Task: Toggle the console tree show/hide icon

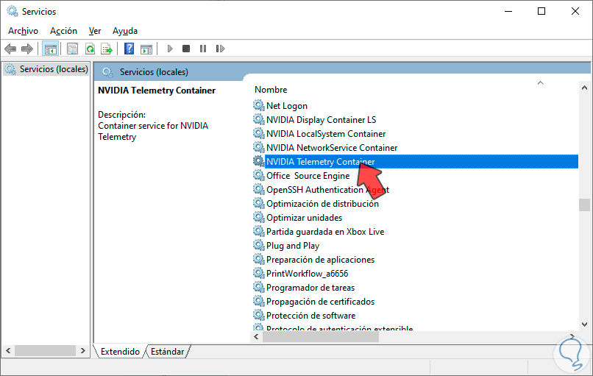Action: click(50, 49)
